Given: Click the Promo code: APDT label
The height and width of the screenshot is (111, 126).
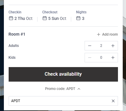Looking at the screenshot, I should pos(60,89).
